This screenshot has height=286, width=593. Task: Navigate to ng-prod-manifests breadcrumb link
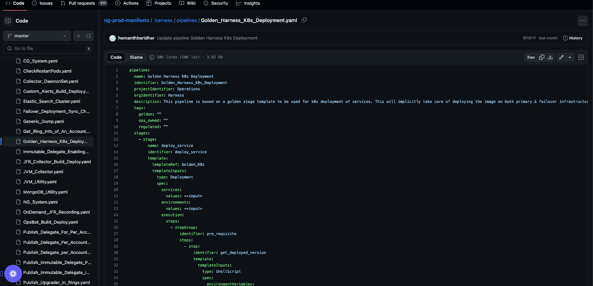coord(127,20)
